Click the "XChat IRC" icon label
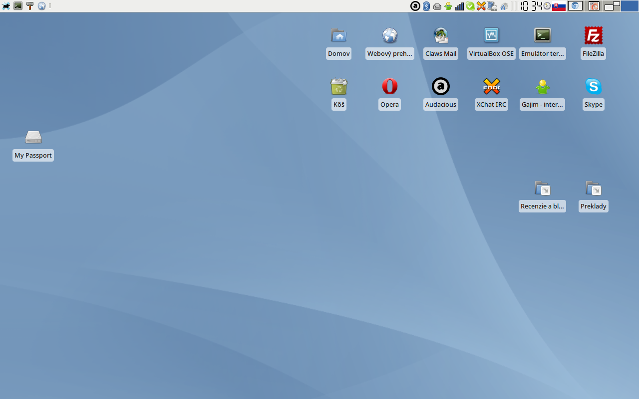Screen dimensions: 639x399 click(x=492, y=104)
